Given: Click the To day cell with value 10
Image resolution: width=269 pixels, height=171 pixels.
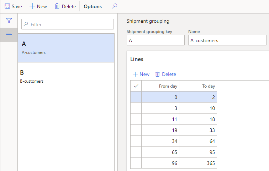Looking at the screenshot, I should pos(198,108).
